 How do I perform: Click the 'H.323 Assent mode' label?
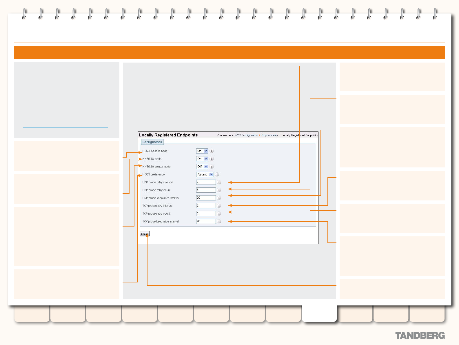(x=155, y=151)
